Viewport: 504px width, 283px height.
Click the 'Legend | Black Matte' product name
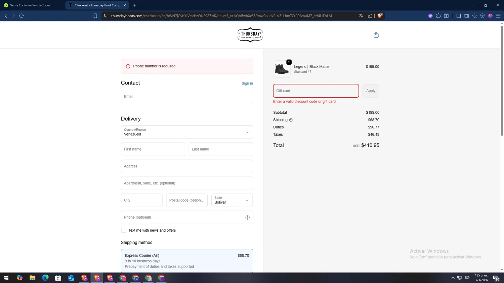pos(311,67)
